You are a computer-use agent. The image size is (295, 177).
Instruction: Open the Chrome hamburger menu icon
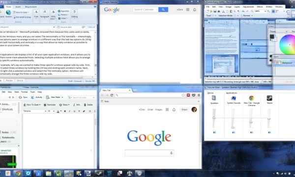[199, 95]
